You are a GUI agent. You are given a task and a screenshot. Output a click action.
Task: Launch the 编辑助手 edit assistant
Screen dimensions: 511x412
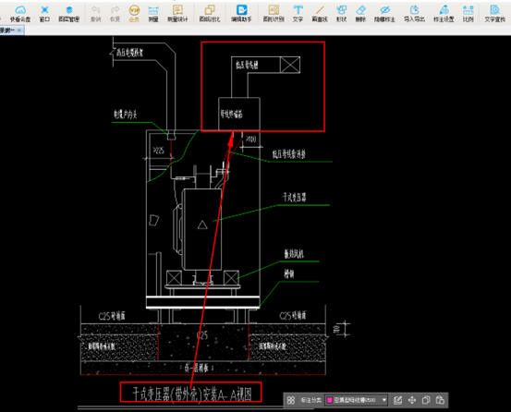pyautogui.click(x=241, y=14)
